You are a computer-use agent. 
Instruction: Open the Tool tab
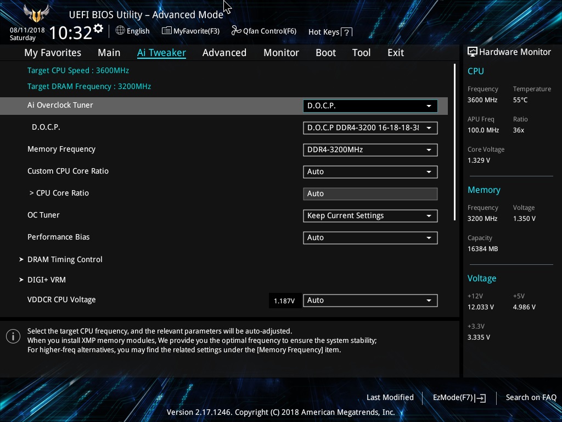[361, 53]
